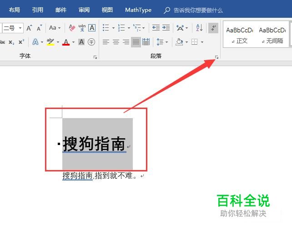The height and width of the screenshot is (233, 292).
Task: Toggle subscript formatting
Action: tap(11, 42)
